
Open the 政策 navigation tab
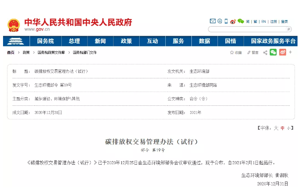126,41
